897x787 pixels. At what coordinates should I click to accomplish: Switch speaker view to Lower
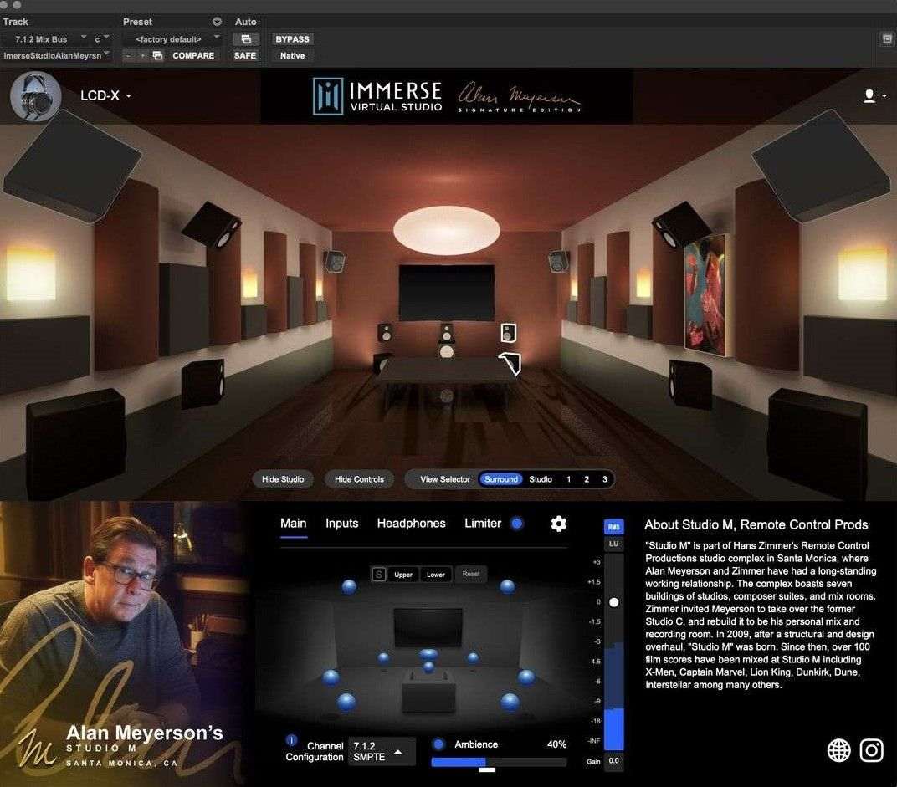(x=435, y=574)
